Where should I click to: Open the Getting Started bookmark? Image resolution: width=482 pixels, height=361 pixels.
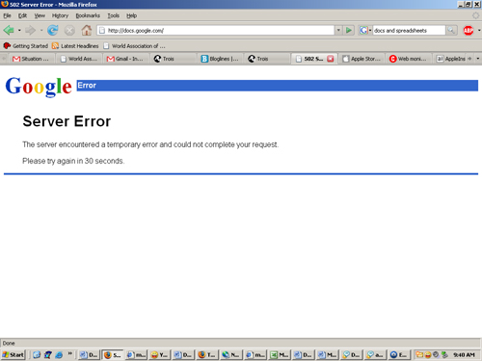pos(26,46)
